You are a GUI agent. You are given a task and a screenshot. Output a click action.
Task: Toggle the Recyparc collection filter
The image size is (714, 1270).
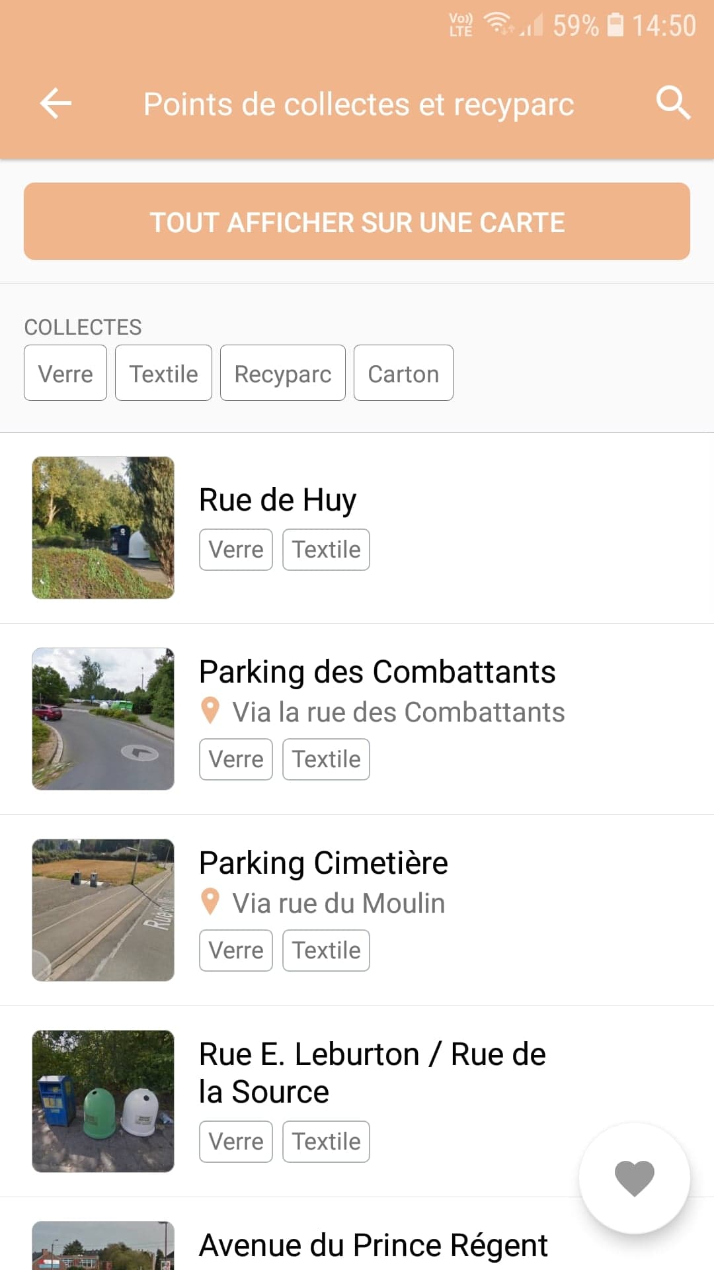(x=282, y=373)
